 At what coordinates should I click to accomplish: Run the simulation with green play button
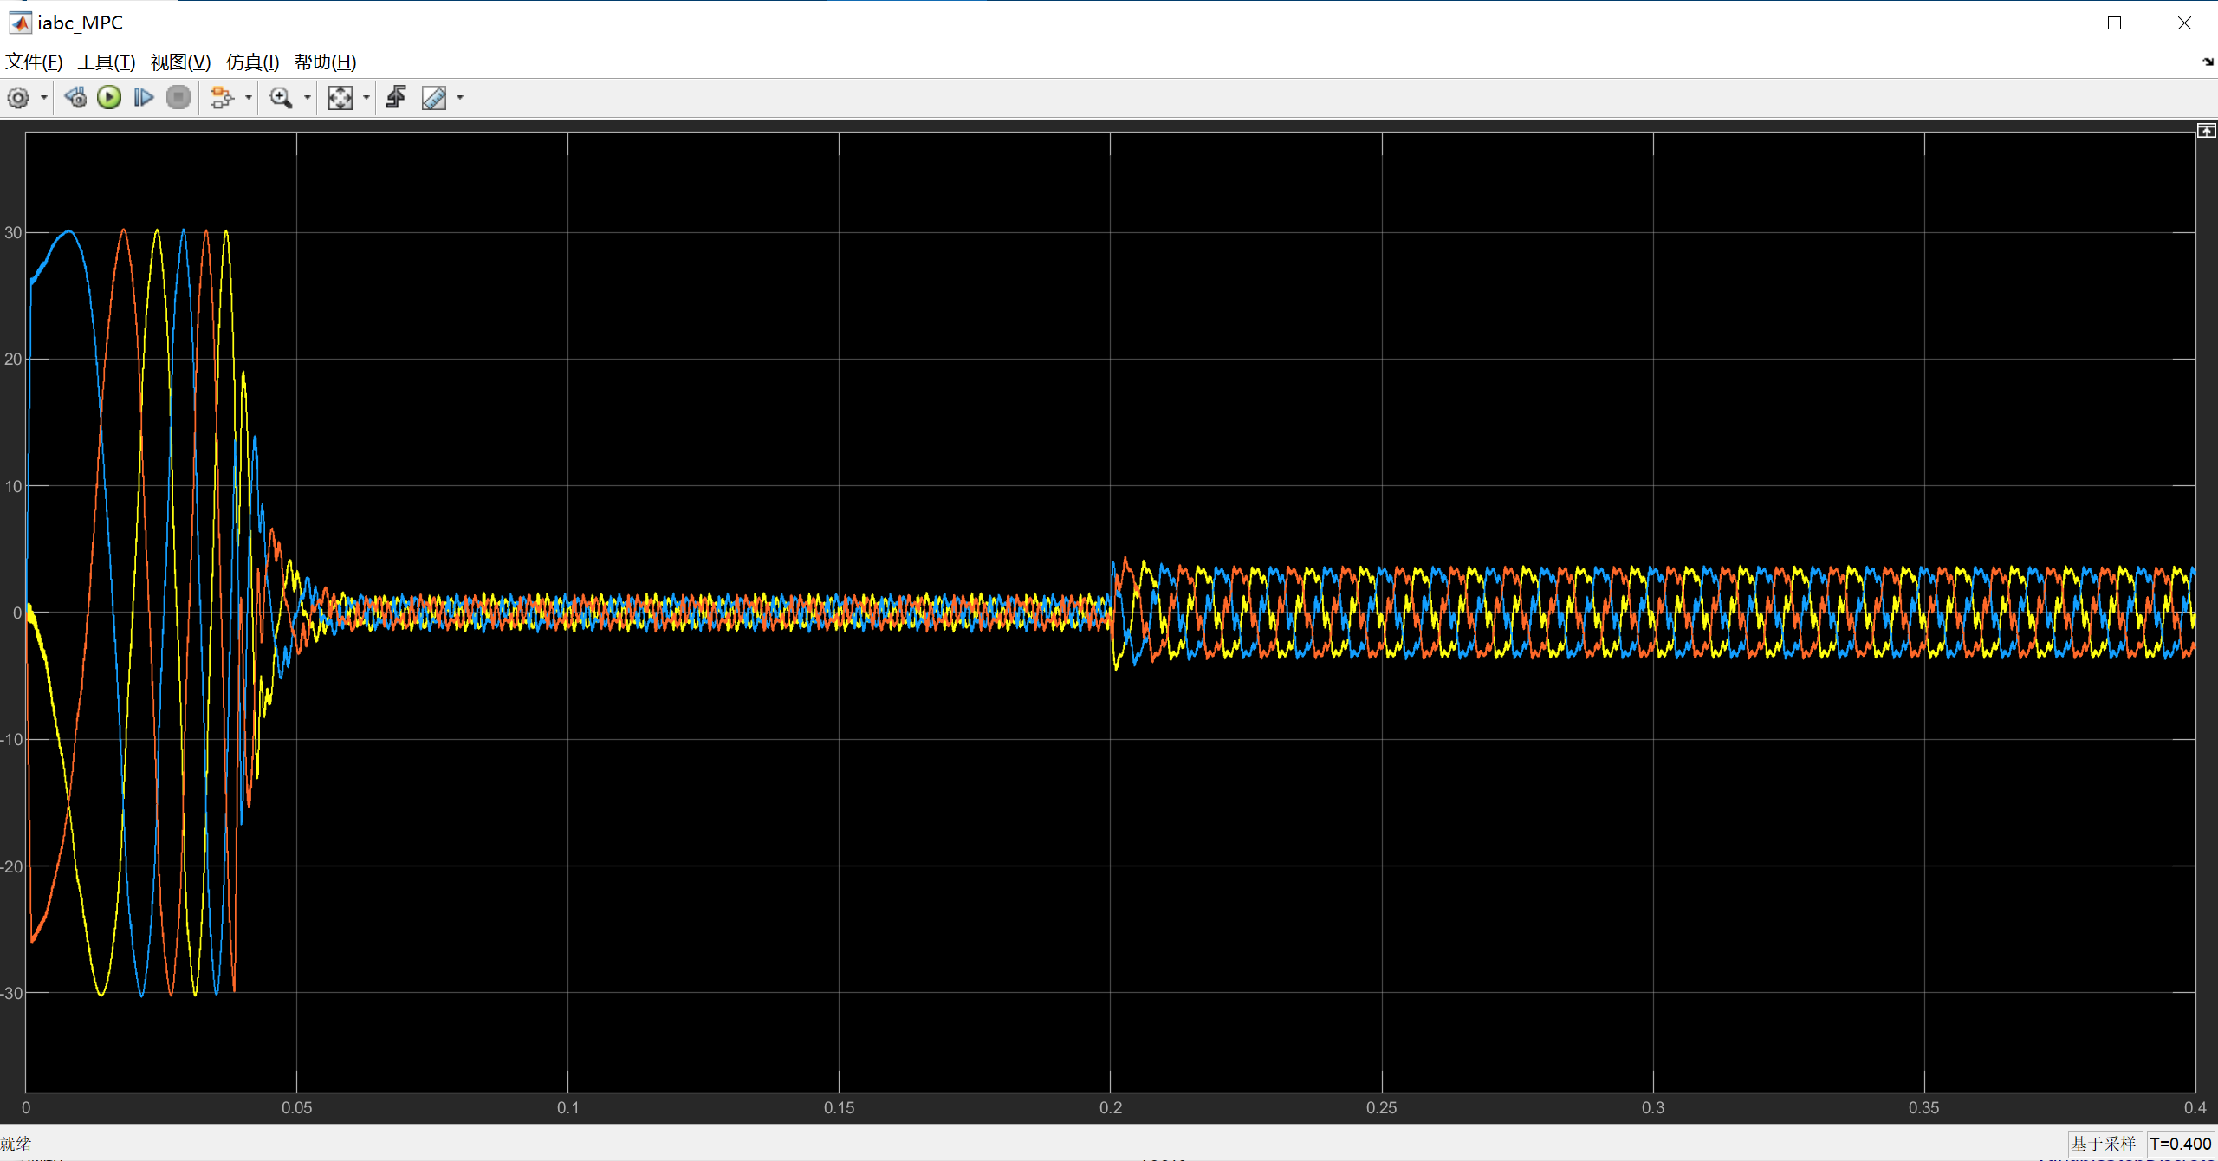(x=109, y=98)
